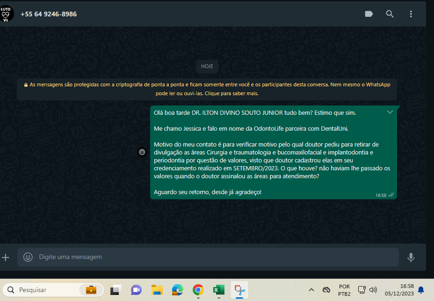Record a voice message with microphone
This screenshot has width=434, height=301.
pos(411,257)
